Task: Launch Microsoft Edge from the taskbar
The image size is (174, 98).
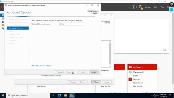Action: [59, 96]
